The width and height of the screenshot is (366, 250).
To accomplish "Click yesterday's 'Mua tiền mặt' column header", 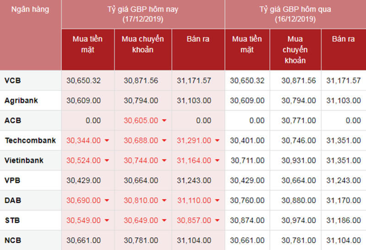I will (x=247, y=44).
